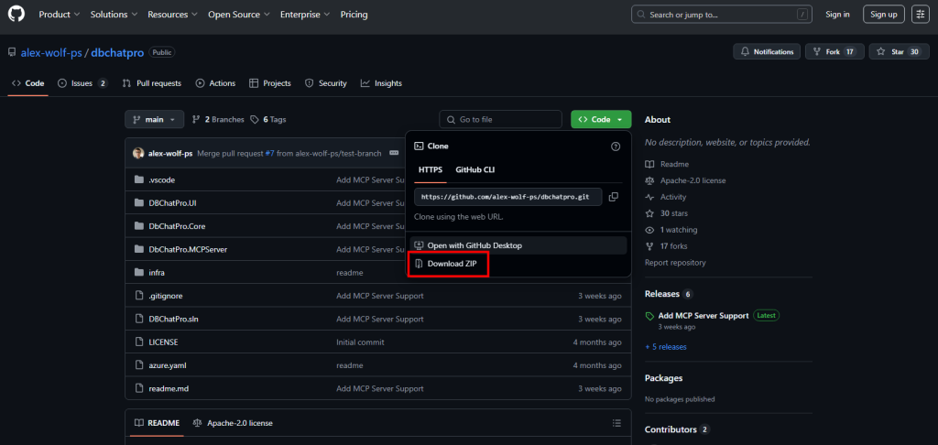
Task: Open the Add MCP Server Support release
Action: 703,315
